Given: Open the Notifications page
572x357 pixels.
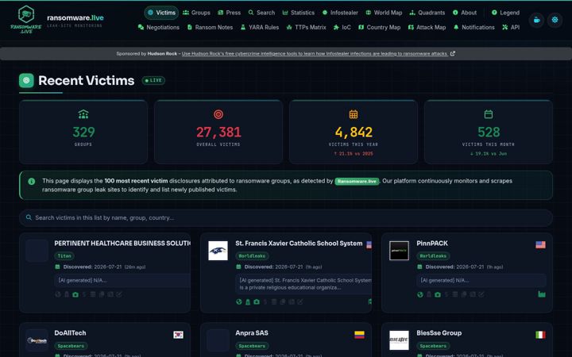Looking at the screenshot, I should (x=474, y=27).
